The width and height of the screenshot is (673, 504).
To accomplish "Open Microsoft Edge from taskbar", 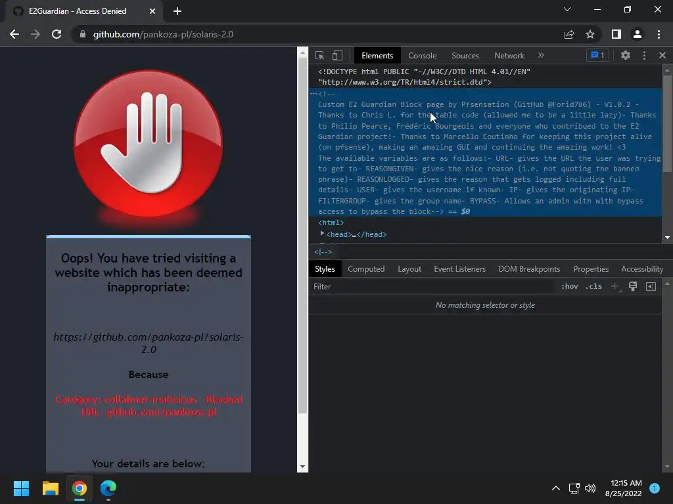I will pos(108,488).
